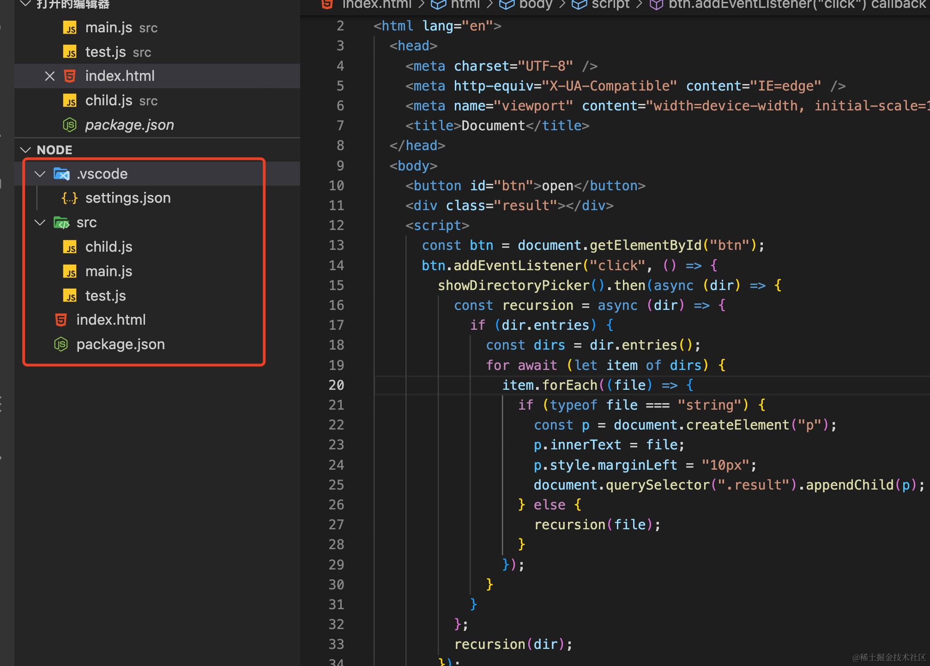
Task: Click JS icon of test.js in src folder
Action: pyautogui.click(x=70, y=296)
